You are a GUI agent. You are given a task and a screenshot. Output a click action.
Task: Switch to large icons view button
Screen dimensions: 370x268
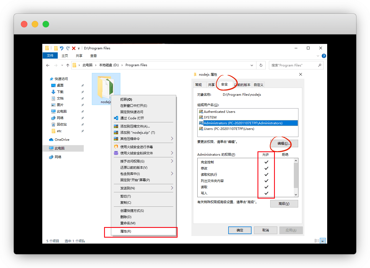tap(323, 241)
